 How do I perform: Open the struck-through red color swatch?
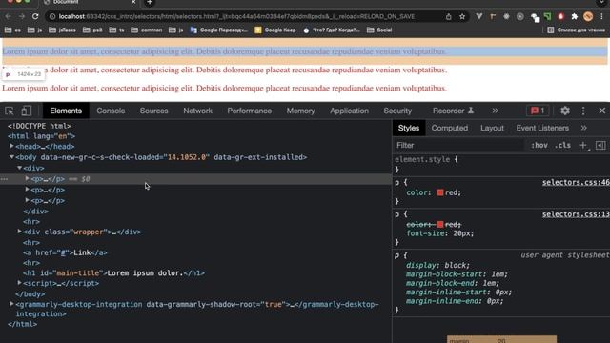[x=440, y=225]
